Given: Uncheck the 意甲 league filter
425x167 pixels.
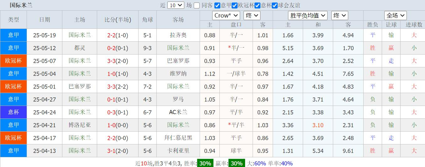Looking at the screenshot, I should (x=217, y=5).
